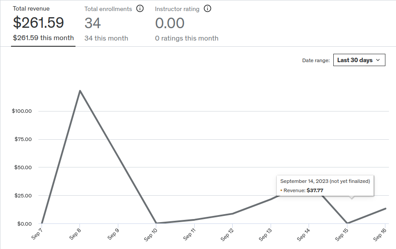Click the Sep 12 data point on chart
This screenshot has height=249, width=396.
pos(232,214)
